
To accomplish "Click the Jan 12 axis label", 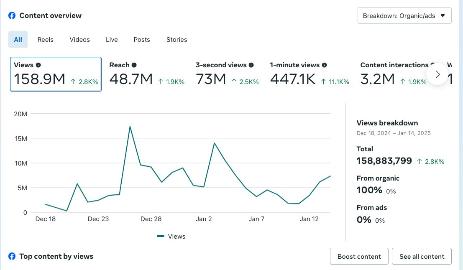I will tap(309, 219).
